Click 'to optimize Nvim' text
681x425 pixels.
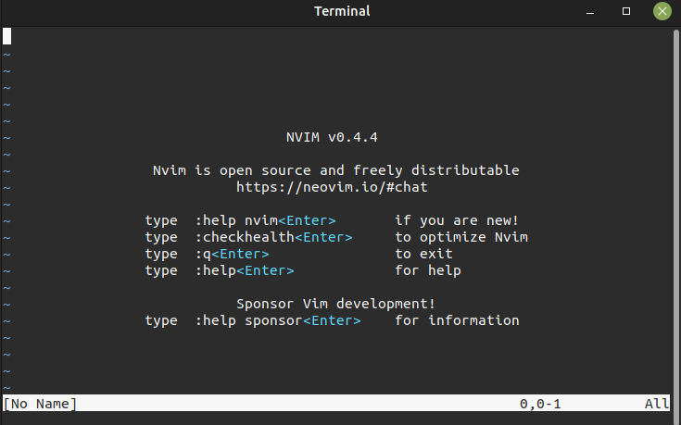461,237
